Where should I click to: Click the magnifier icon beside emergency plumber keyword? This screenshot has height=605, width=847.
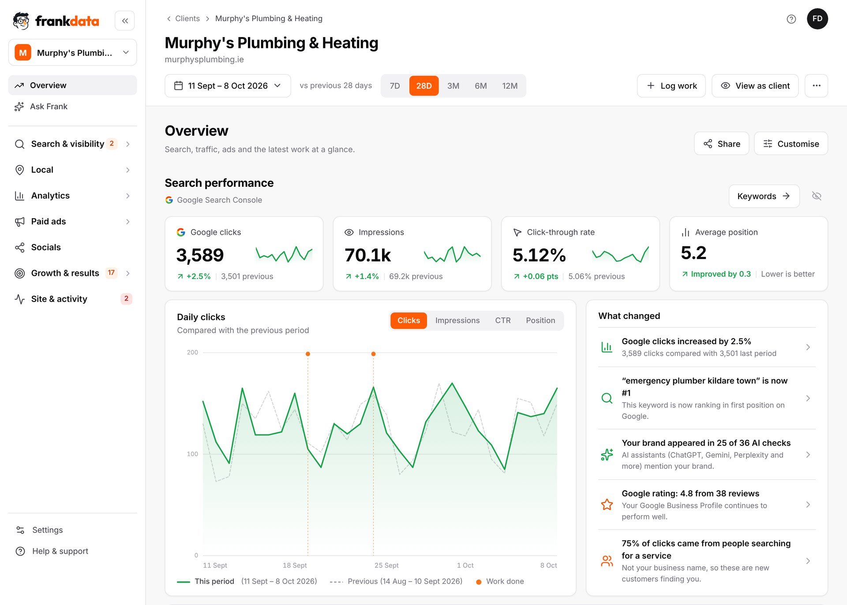point(607,398)
